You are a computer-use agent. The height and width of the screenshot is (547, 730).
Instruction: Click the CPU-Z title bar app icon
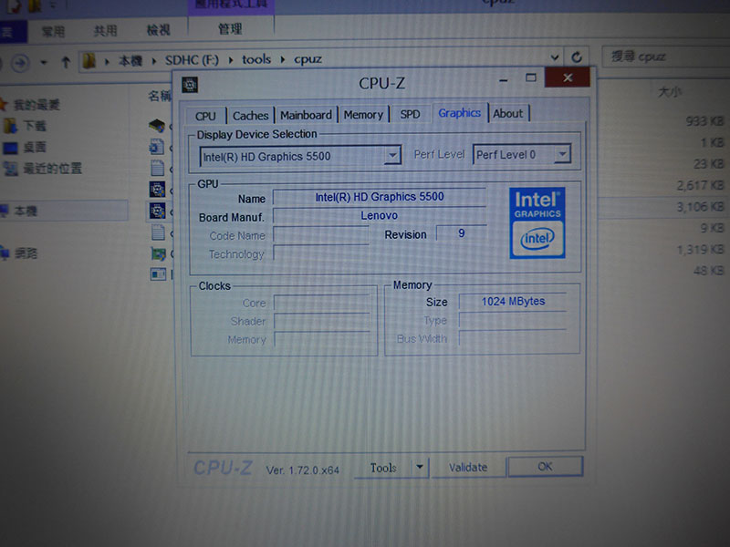click(x=189, y=85)
